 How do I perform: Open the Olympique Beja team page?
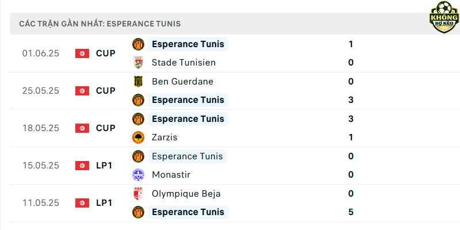pyautogui.click(x=186, y=194)
